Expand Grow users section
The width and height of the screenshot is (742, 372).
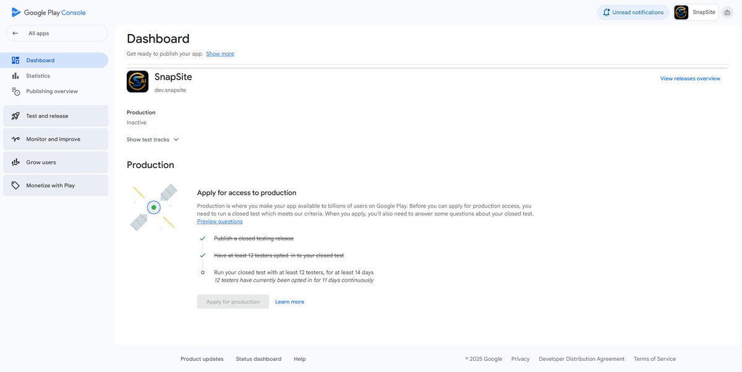coord(56,163)
